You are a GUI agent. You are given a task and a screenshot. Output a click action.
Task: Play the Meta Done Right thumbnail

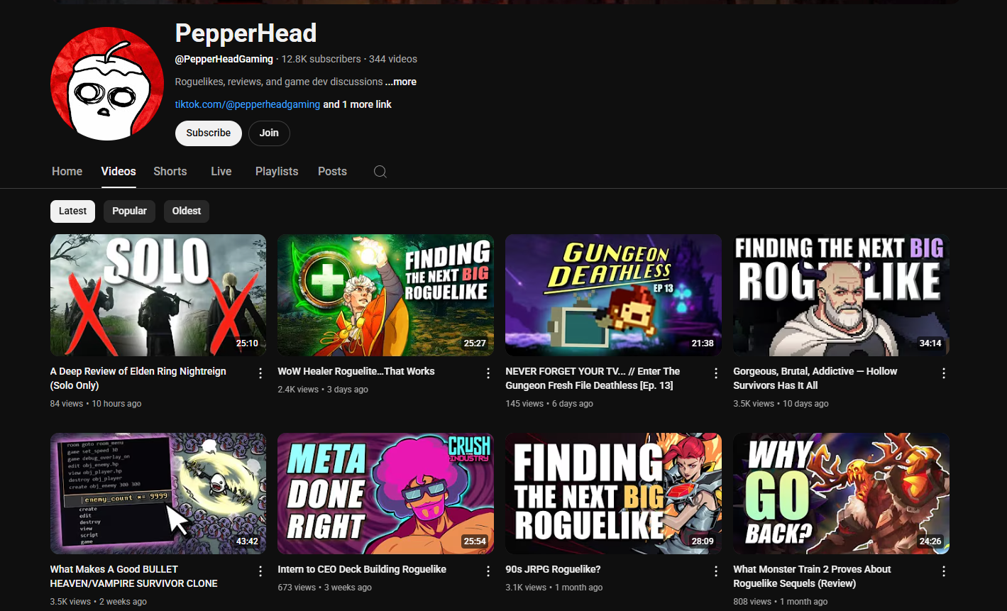(x=386, y=493)
